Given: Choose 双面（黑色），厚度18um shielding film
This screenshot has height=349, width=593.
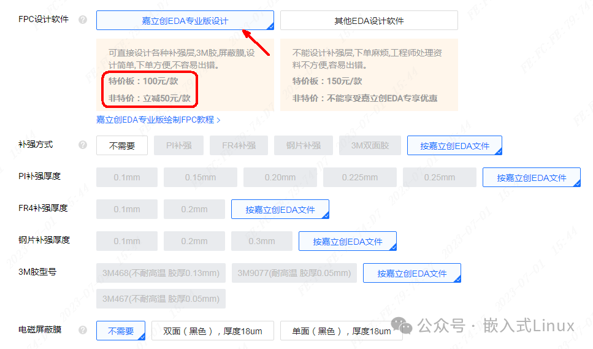Looking at the screenshot, I should [213, 331].
